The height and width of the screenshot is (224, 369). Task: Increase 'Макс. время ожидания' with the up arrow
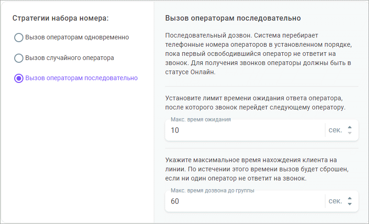click(350, 127)
